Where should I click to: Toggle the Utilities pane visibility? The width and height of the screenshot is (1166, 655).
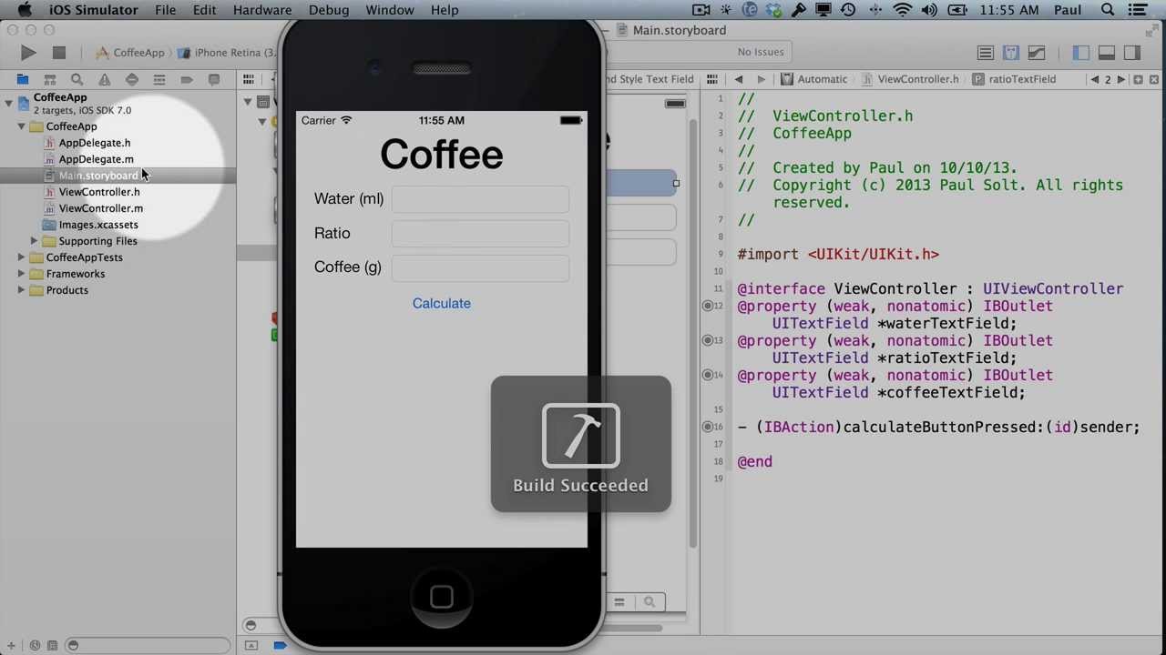coord(1132,53)
